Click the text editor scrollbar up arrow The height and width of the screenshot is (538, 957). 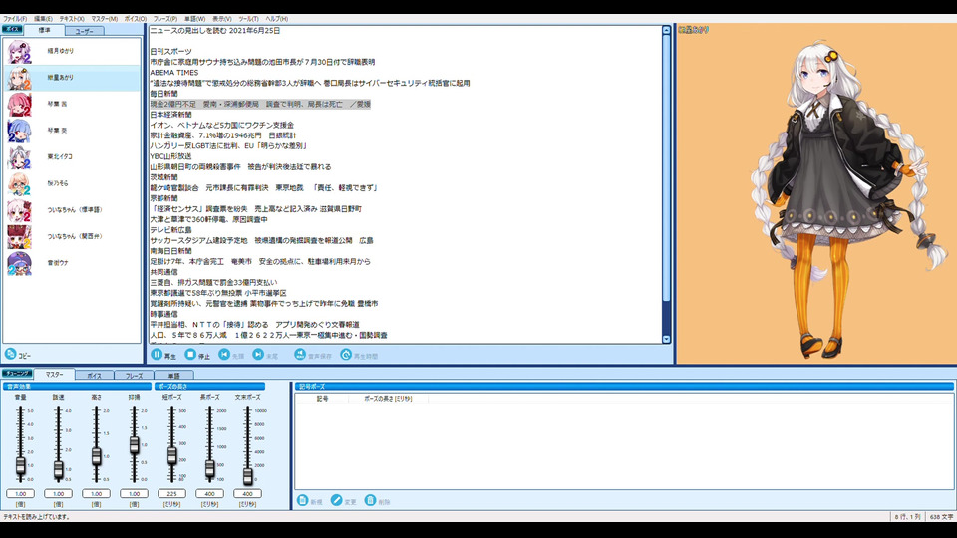click(x=666, y=30)
